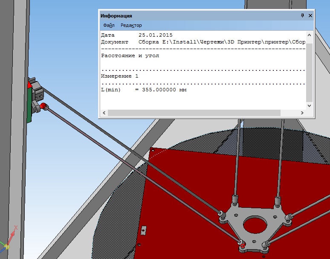Close the Информация window

click(310, 15)
